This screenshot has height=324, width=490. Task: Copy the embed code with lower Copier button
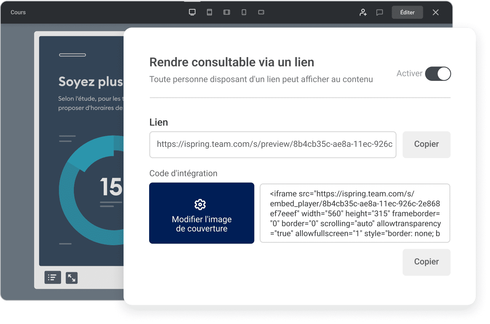coord(426,262)
